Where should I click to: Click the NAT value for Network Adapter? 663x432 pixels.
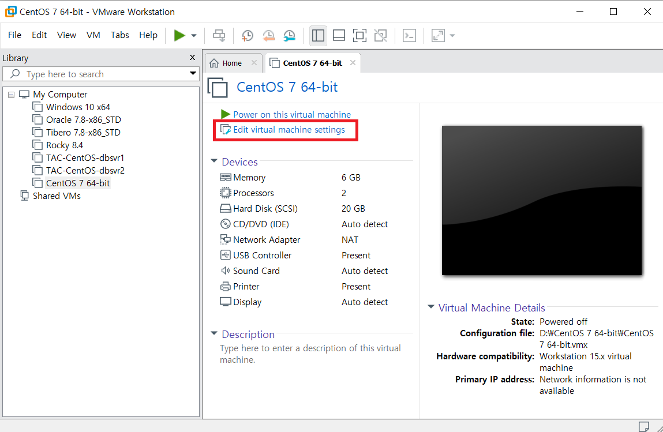click(350, 240)
